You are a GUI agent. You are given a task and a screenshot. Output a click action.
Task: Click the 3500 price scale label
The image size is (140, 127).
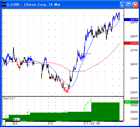point(134,78)
